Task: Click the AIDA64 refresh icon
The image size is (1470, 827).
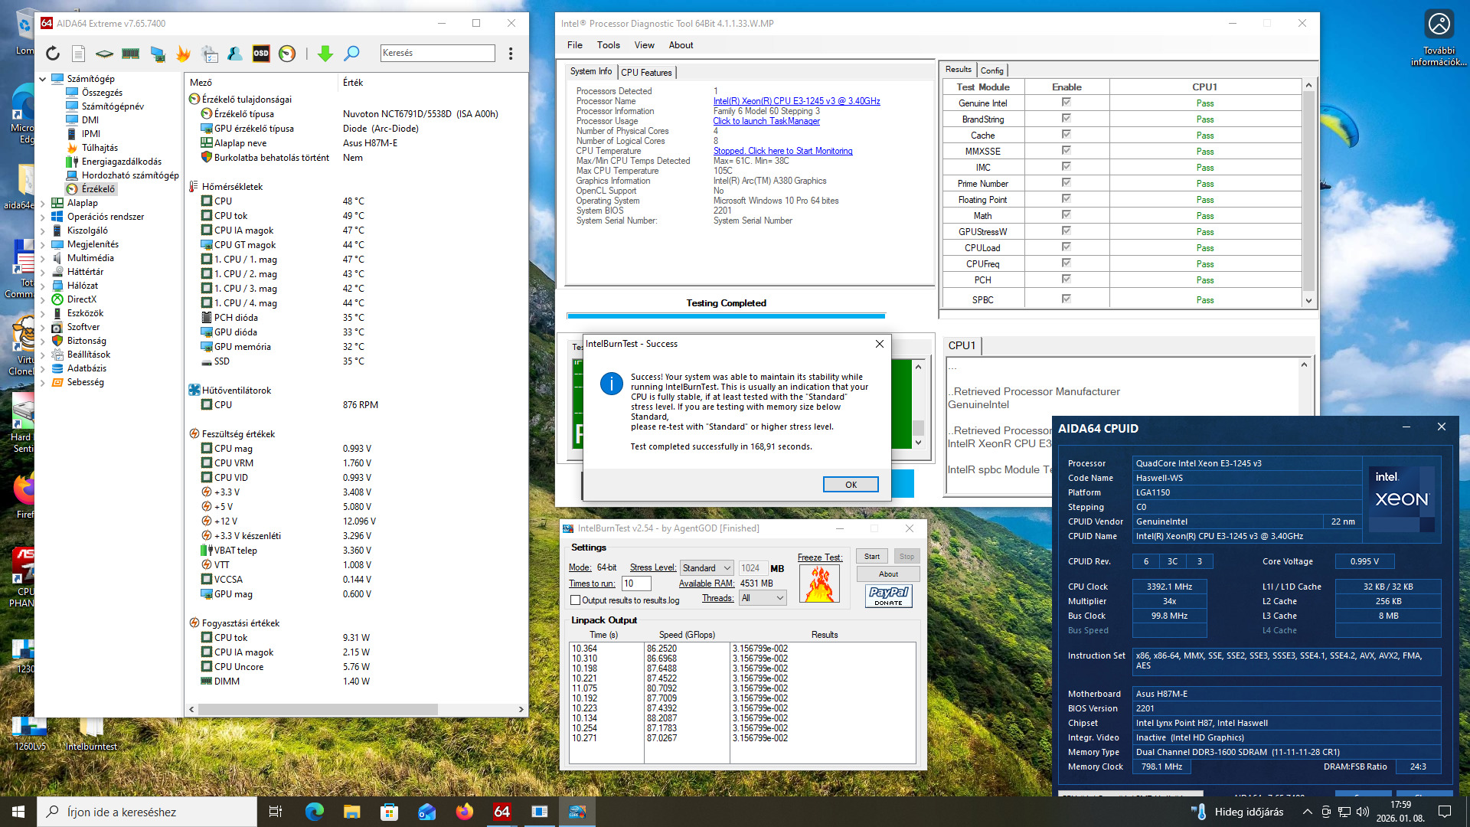Action: coord(52,53)
